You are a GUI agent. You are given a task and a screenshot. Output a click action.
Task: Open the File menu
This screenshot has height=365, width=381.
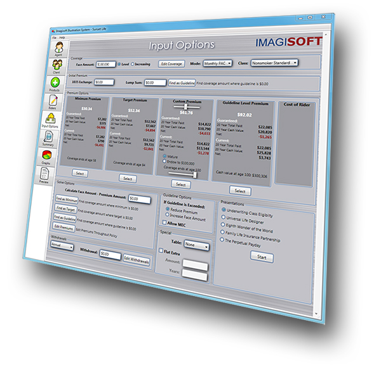tap(54, 37)
